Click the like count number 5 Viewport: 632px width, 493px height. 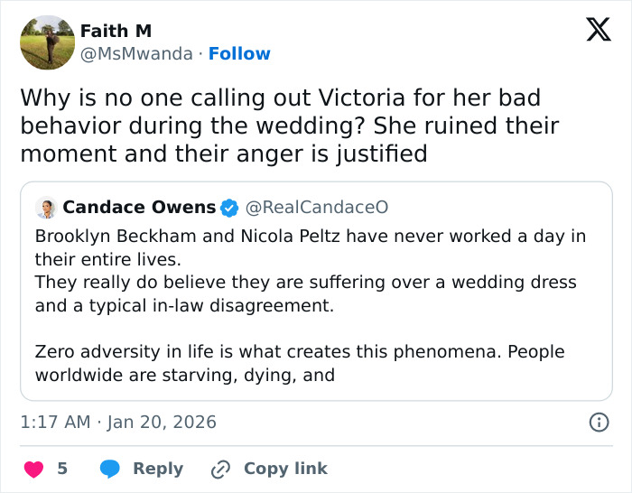62,469
